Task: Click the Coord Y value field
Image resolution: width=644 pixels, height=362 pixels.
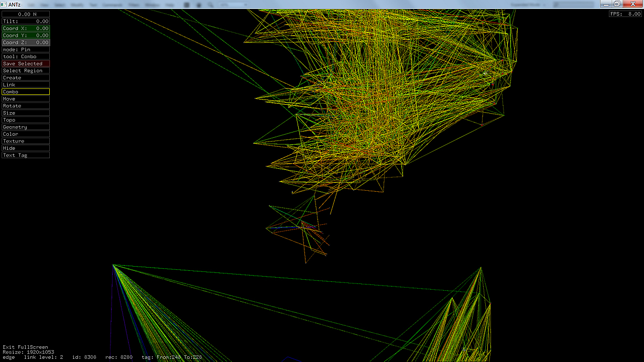Action: coord(26,36)
